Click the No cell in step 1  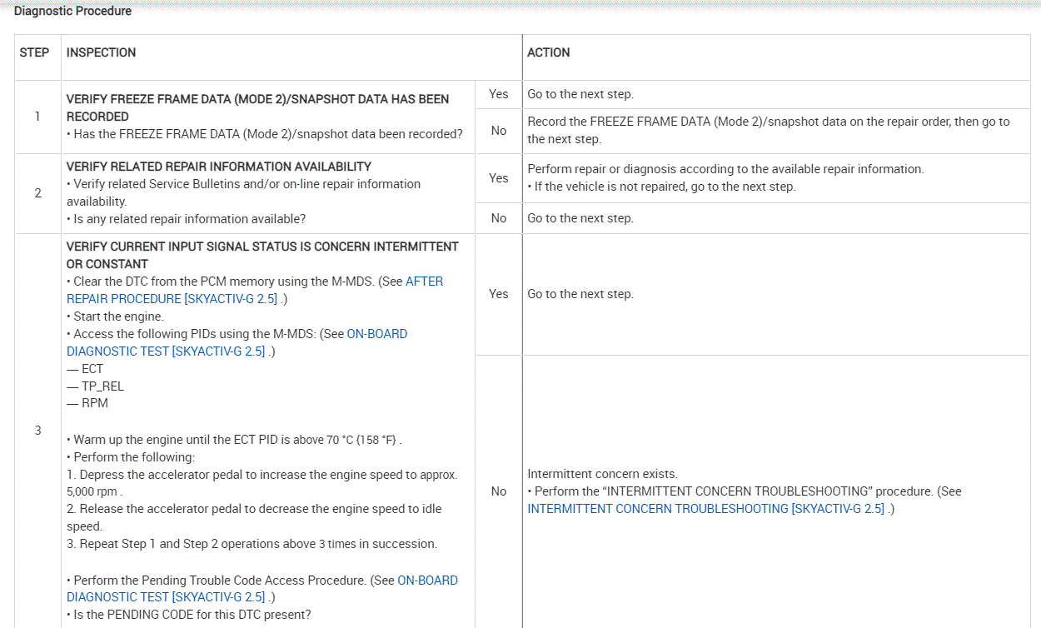[498, 131]
